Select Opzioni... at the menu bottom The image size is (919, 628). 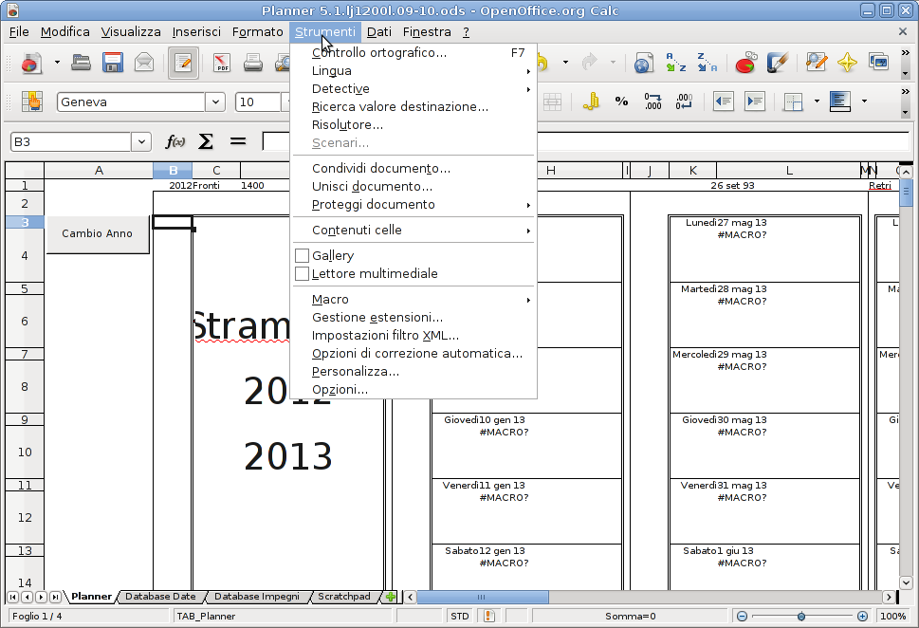[x=414, y=390]
